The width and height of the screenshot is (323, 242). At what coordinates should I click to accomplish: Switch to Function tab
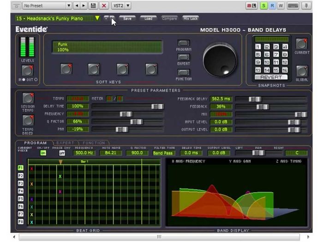tap(94, 143)
